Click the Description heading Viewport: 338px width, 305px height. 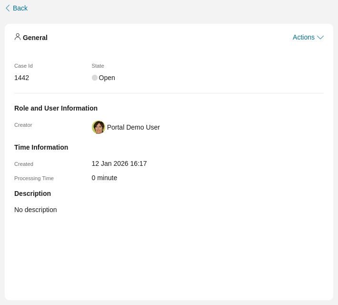32,193
